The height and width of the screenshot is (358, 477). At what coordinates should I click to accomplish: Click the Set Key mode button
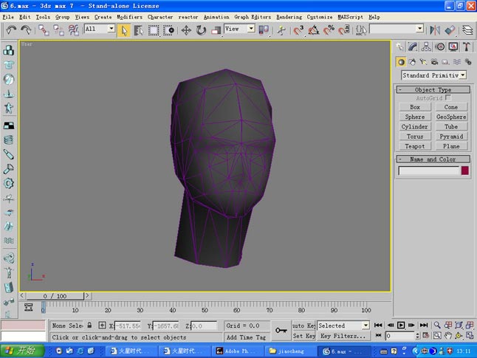[303, 336]
